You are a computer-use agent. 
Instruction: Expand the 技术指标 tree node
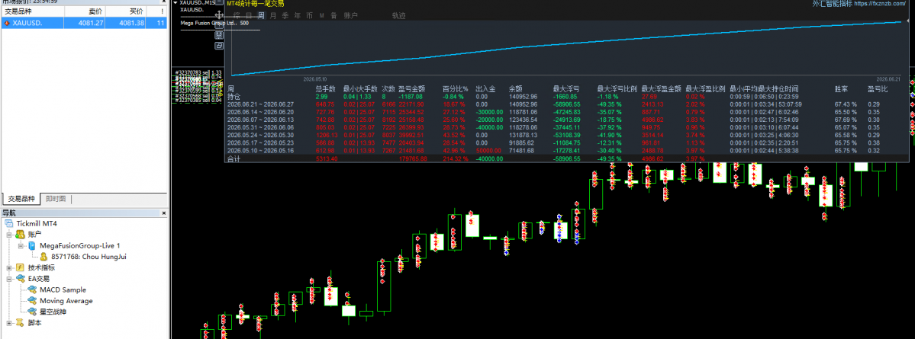pyautogui.click(x=8, y=267)
